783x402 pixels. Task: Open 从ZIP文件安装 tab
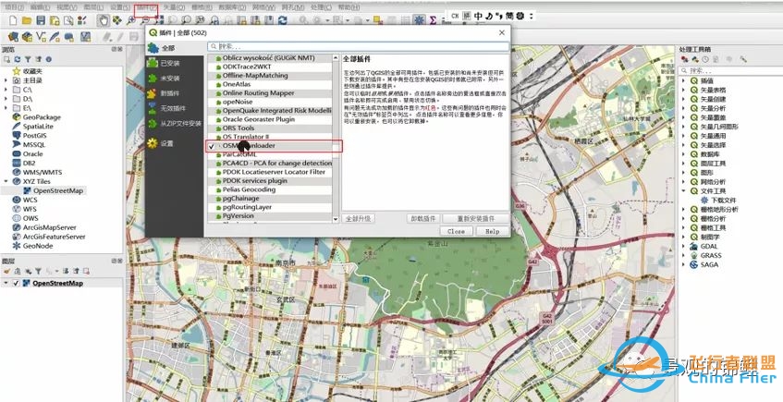pos(175,123)
